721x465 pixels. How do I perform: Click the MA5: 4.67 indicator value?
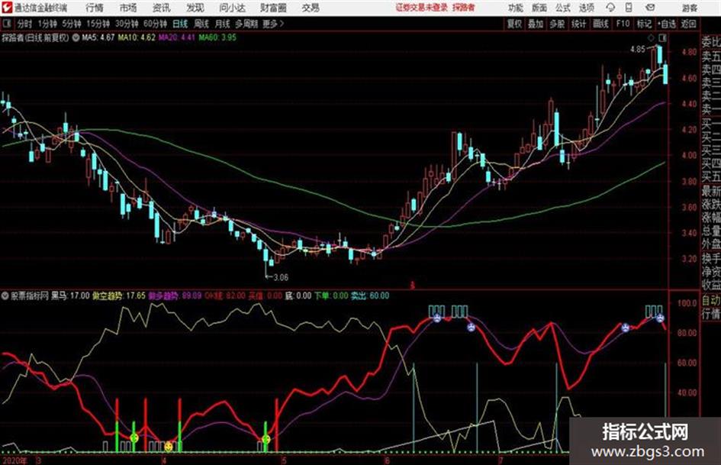(x=98, y=37)
